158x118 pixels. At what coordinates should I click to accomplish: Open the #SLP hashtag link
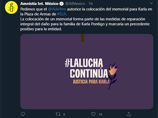[x=61, y=14]
